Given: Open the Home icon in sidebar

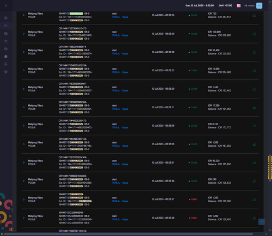Looking at the screenshot, I should pos(6,18).
